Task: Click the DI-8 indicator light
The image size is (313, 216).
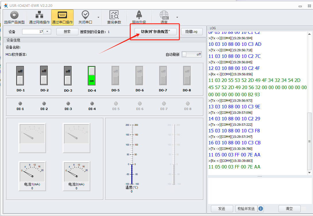Action: click(x=188, y=103)
